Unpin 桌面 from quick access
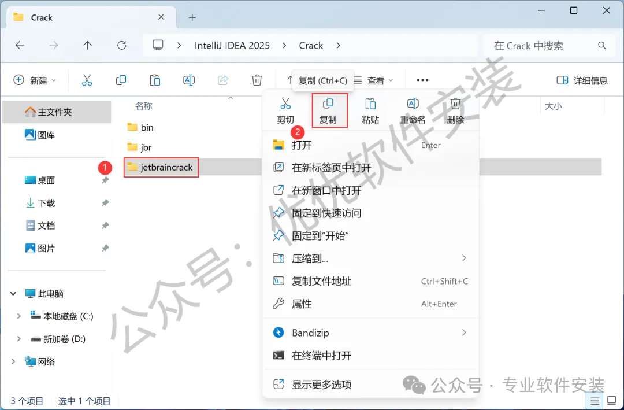 [x=105, y=180]
